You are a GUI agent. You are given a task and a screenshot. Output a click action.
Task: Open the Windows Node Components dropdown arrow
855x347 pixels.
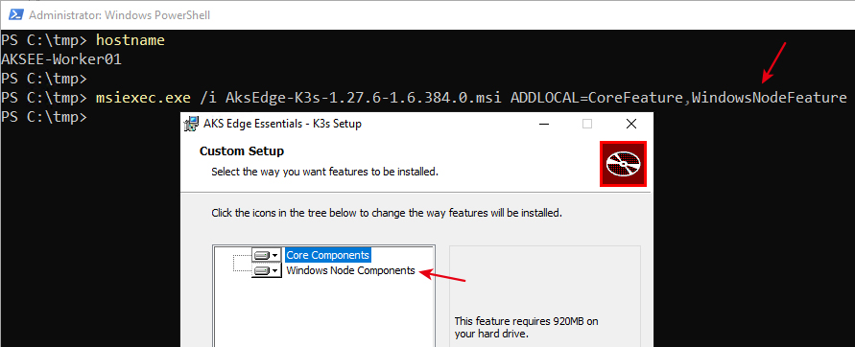[x=276, y=270]
